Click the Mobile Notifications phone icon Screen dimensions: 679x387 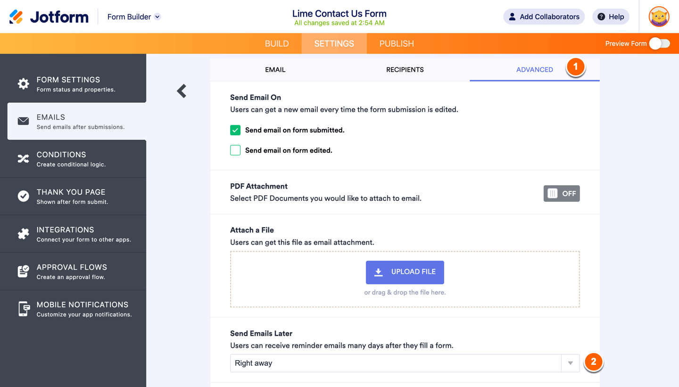pyautogui.click(x=23, y=309)
